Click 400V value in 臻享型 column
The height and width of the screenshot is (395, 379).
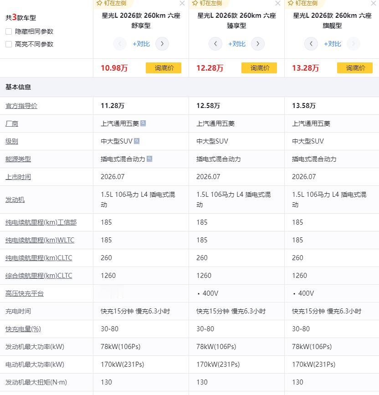(x=210, y=293)
